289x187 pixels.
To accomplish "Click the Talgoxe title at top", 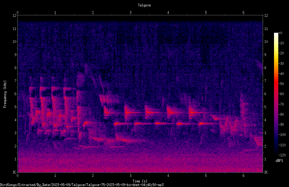I will point(144,5).
